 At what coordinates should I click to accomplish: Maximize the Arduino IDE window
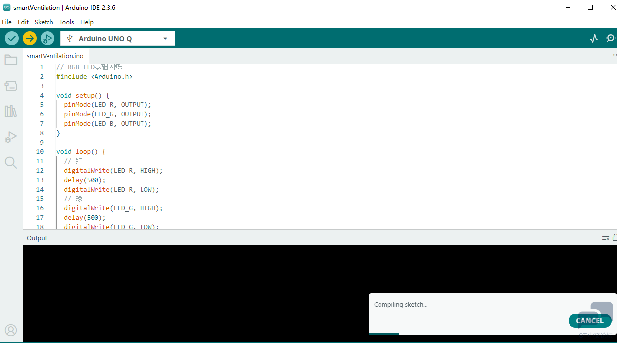point(590,7)
